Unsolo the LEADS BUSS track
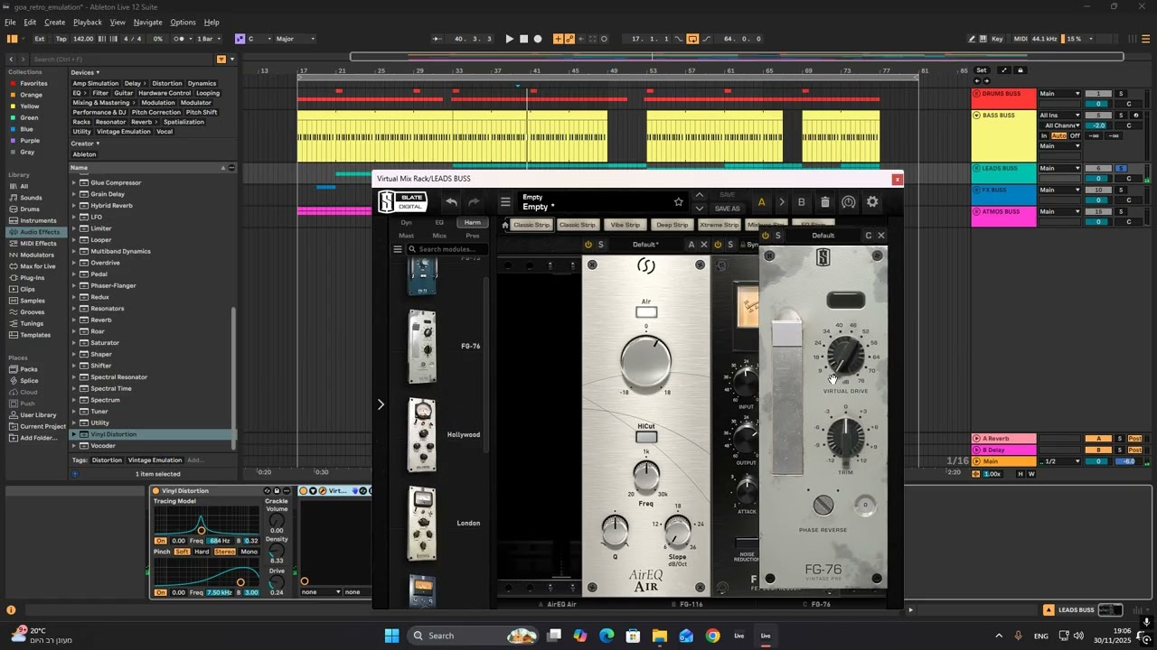The height and width of the screenshot is (650, 1157). coord(1121,168)
